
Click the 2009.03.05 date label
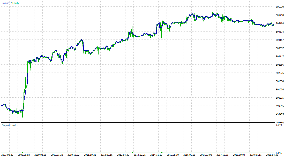point(40,155)
